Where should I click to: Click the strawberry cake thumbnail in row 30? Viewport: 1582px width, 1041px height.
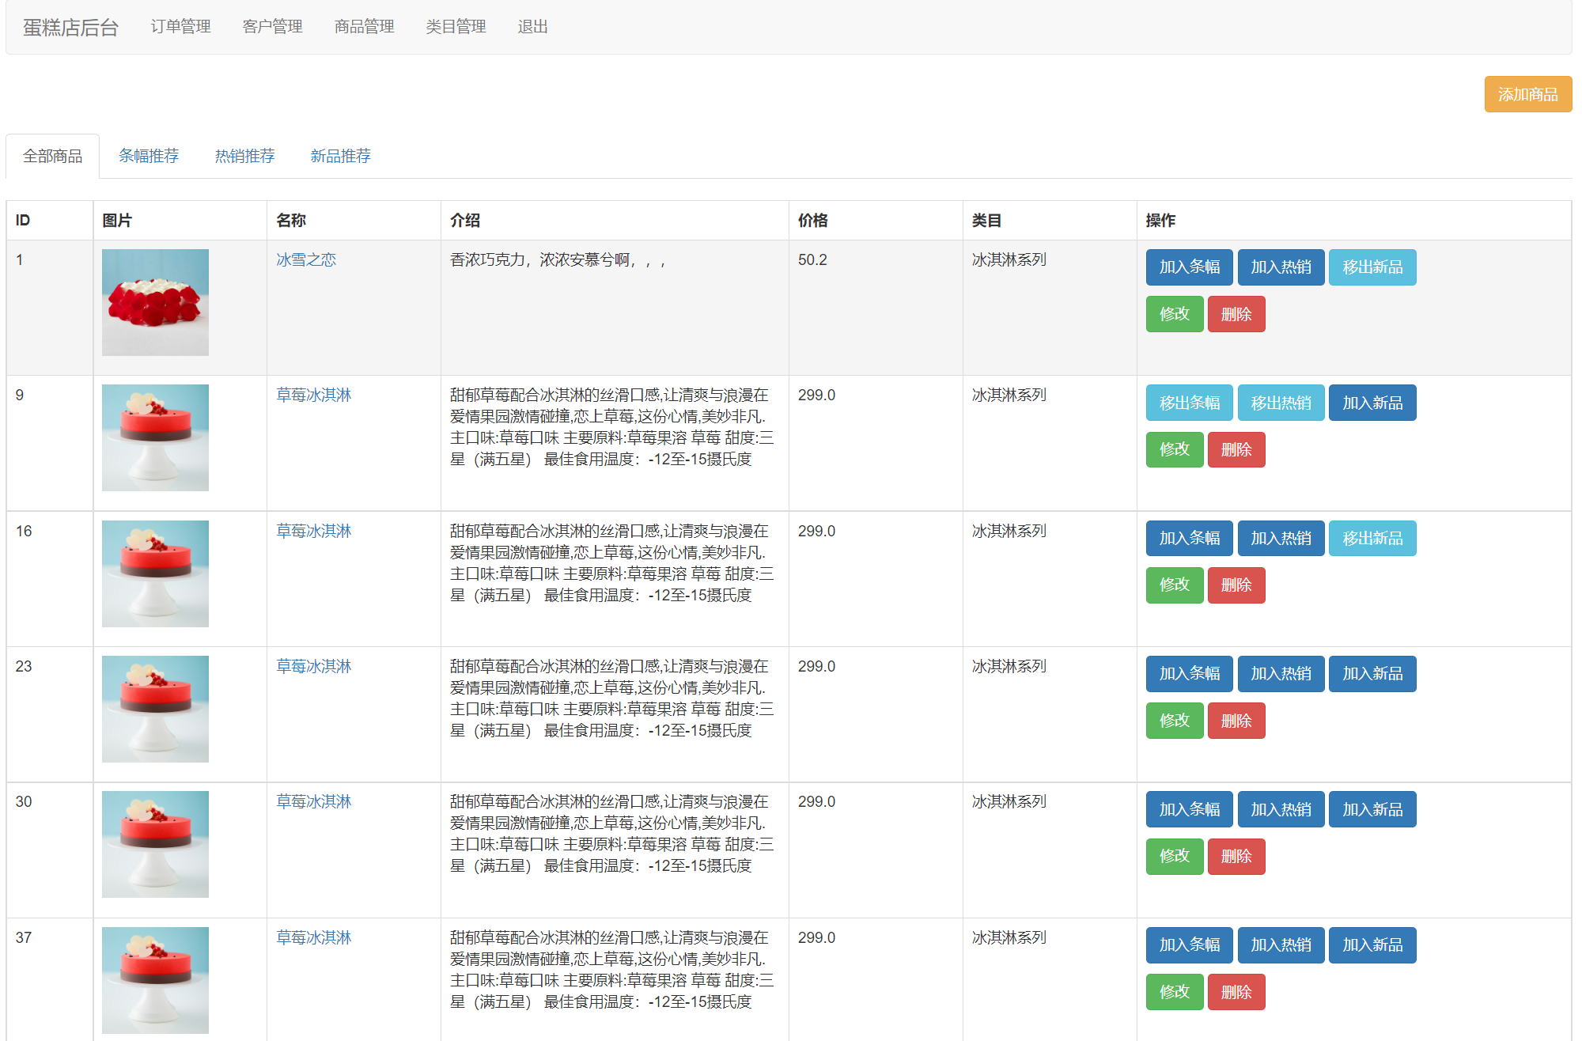pyautogui.click(x=155, y=844)
